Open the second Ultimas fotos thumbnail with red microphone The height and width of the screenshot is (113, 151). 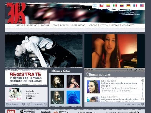(73, 82)
